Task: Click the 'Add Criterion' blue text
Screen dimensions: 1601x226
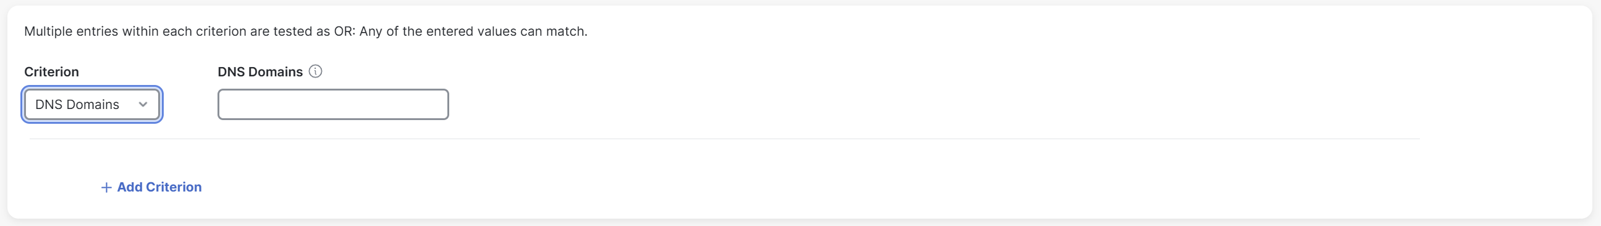Action: (159, 187)
